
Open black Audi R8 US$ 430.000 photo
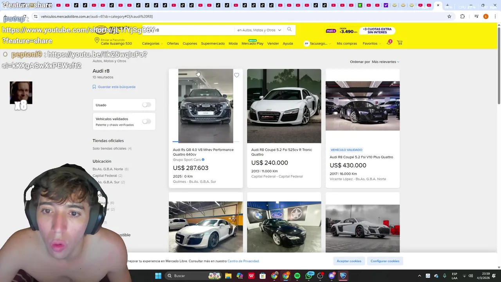tap(362, 106)
